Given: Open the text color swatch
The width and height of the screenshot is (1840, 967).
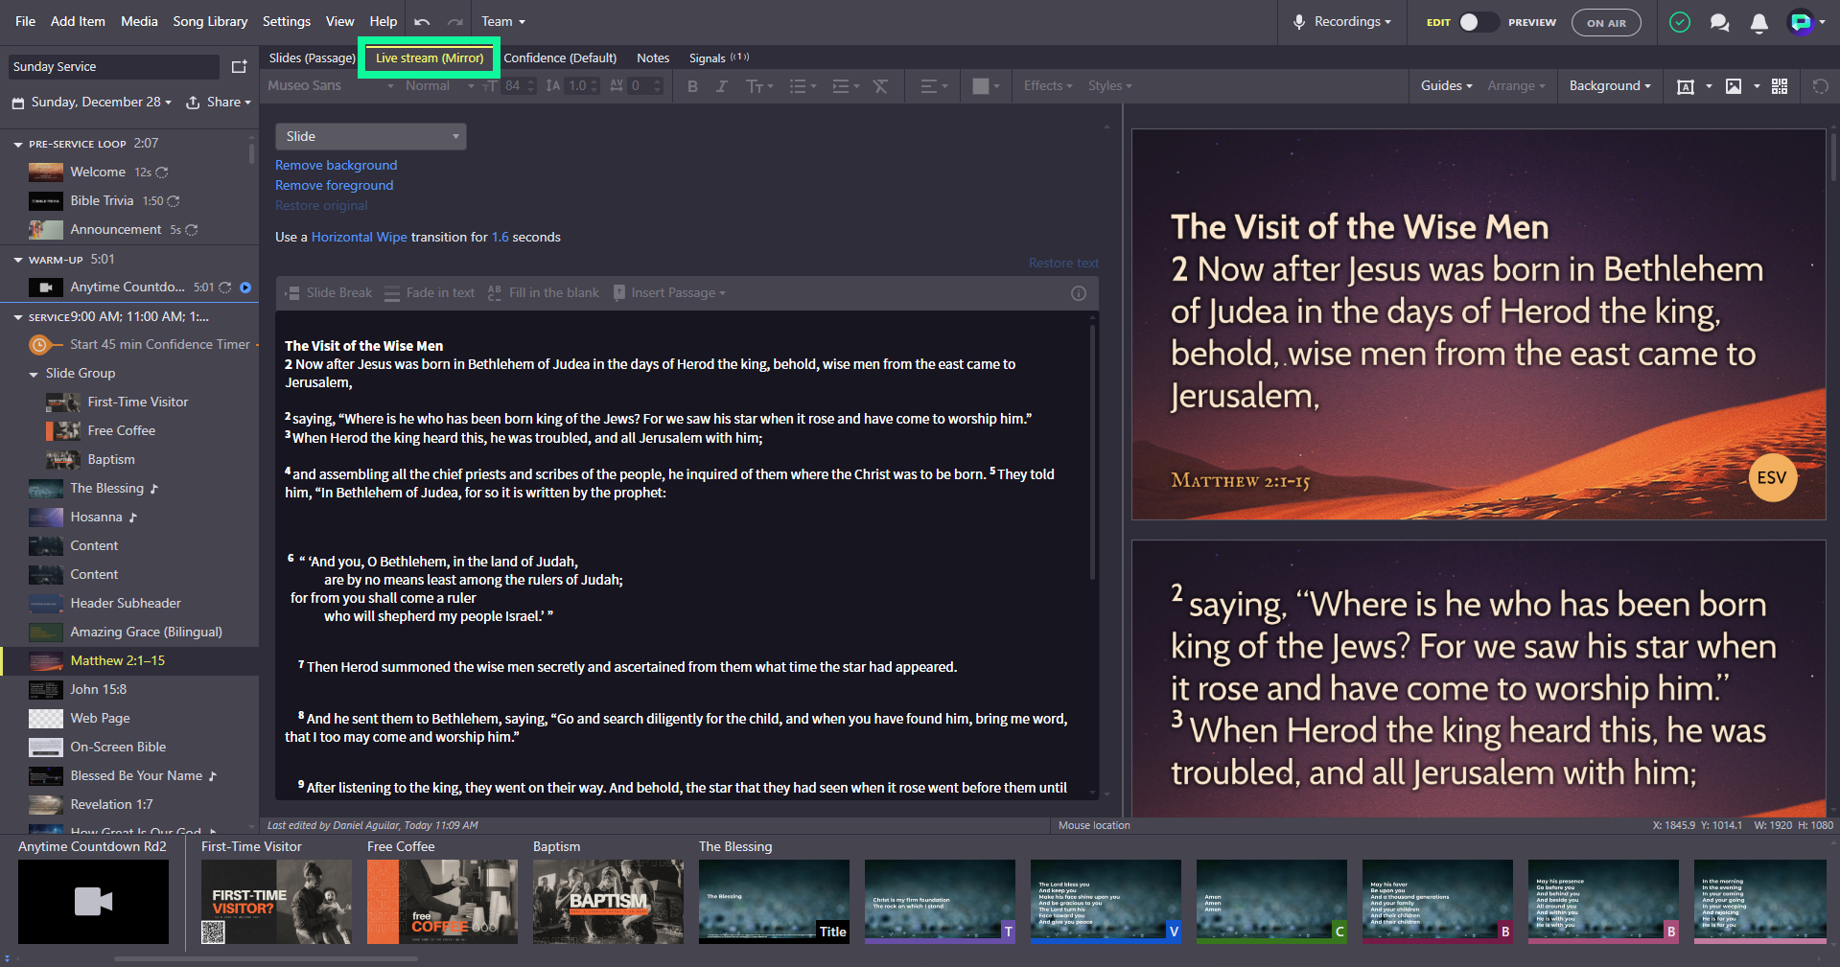Looking at the screenshot, I should coord(980,86).
